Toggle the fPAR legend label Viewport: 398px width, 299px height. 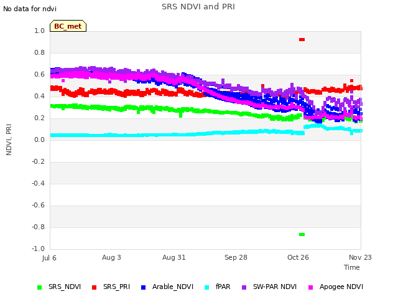223,287
